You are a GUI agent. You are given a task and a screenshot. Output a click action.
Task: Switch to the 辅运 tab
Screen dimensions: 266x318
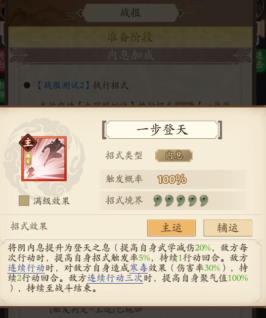click(228, 228)
